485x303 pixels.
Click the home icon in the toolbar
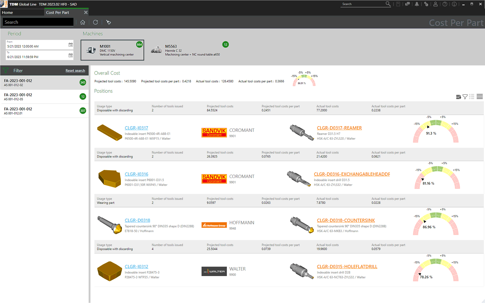click(x=83, y=22)
